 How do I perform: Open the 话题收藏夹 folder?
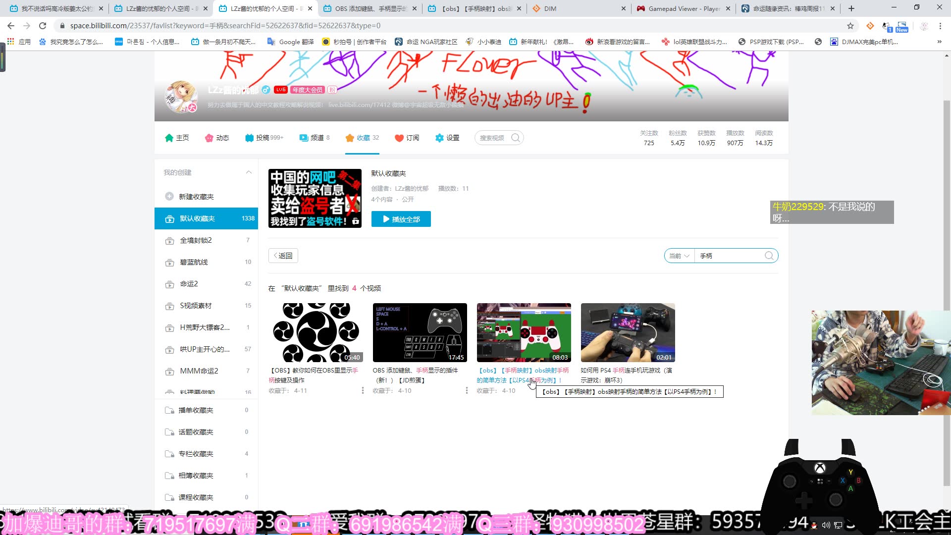coord(206,432)
